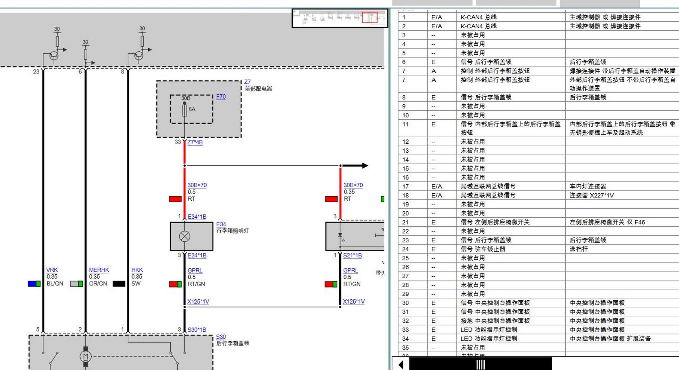Open the GPRL link below S21*1B
The height and width of the screenshot is (370, 679).
[350, 270]
